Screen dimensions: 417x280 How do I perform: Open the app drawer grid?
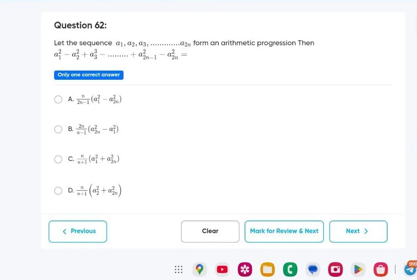178,269
